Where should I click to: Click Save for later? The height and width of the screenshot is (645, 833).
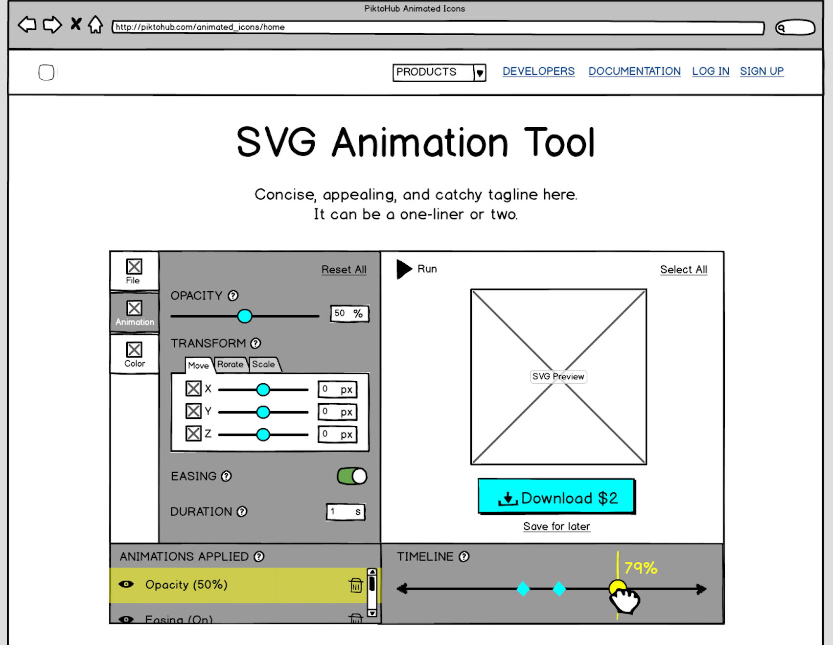pyautogui.click(x=556, y=527)
